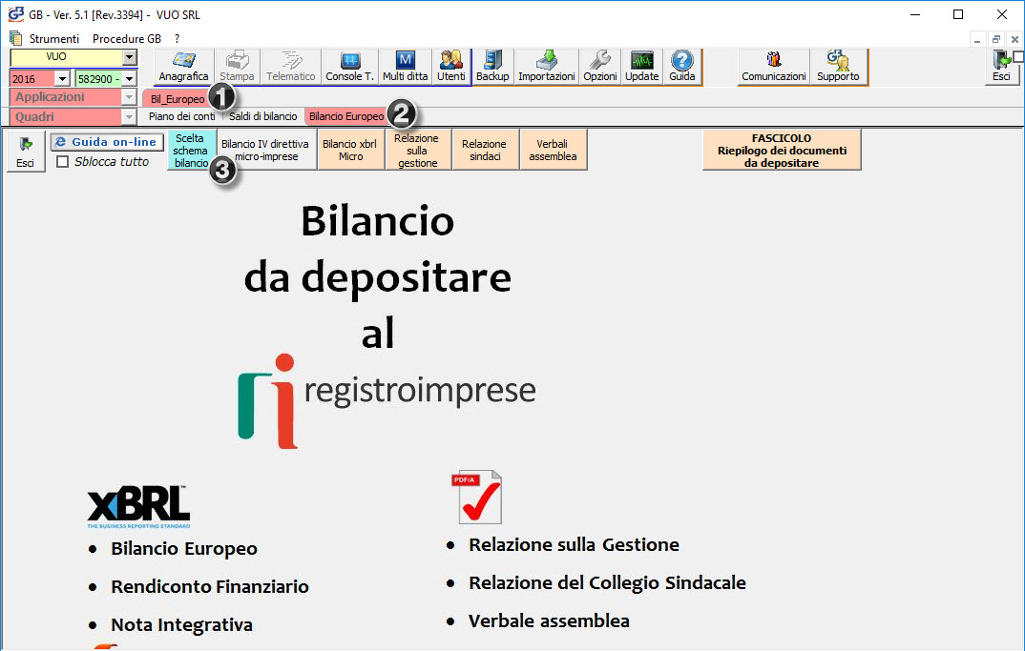Expand the Applicazioni dropdown
Screen dimensions: 1025x651
point(130,97)
